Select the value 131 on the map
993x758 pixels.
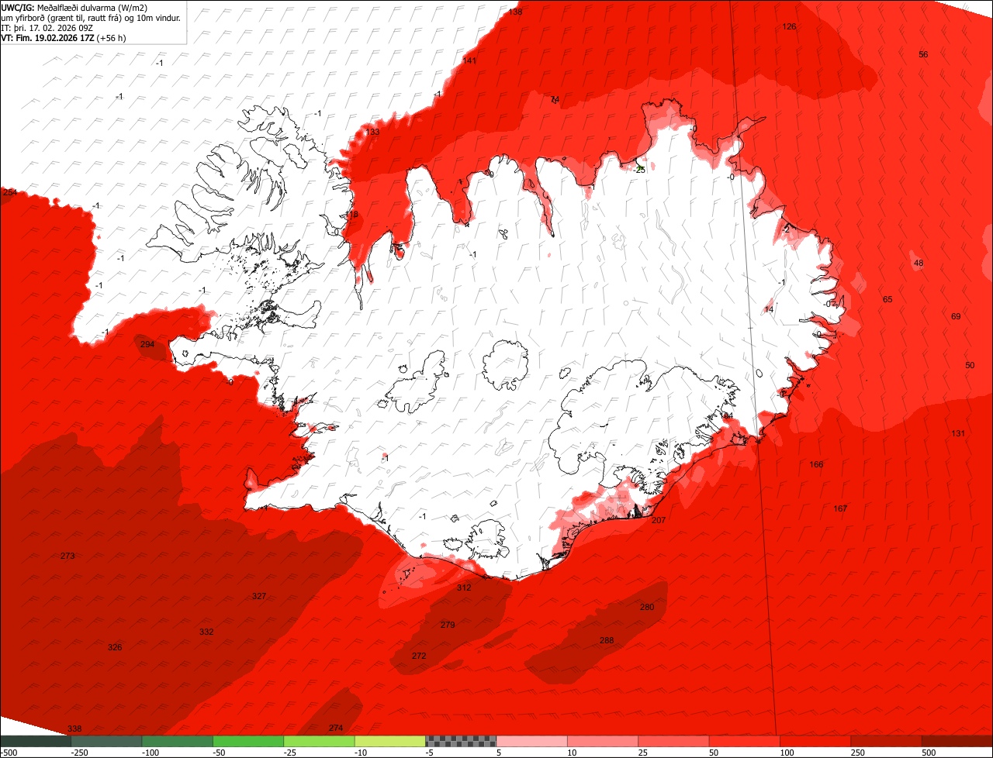(x=958, y=433)
